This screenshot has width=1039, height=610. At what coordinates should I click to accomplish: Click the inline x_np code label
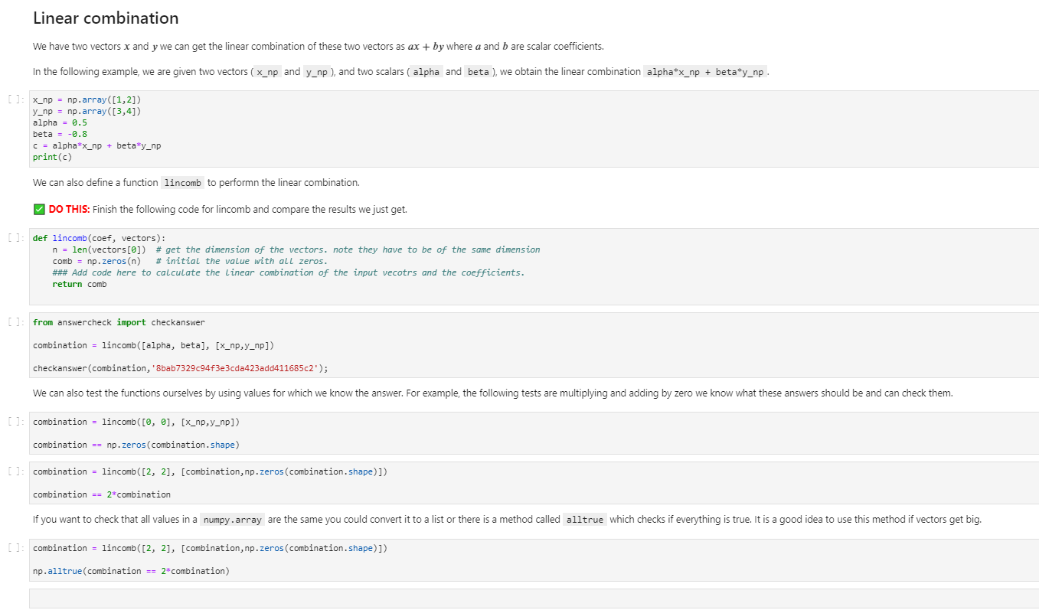(x=266, y=71)
